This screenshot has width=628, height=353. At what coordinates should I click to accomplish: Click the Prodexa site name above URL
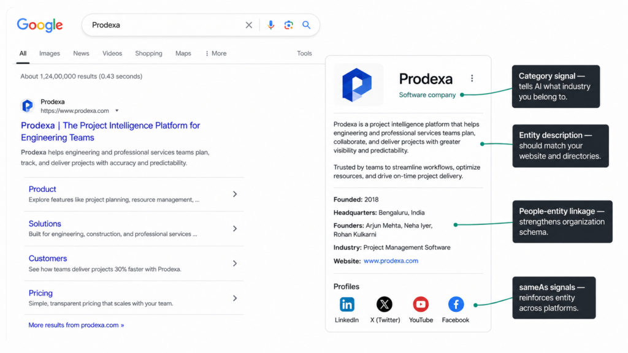pos(53,102)
